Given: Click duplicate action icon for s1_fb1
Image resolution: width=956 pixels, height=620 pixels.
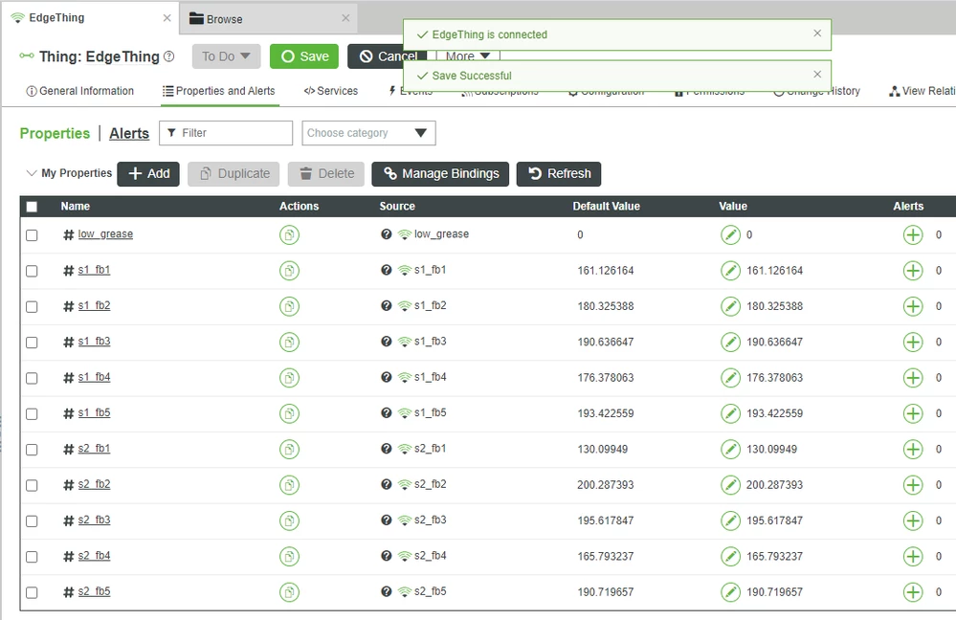Looking at the screenshot, I should (289, 271).
